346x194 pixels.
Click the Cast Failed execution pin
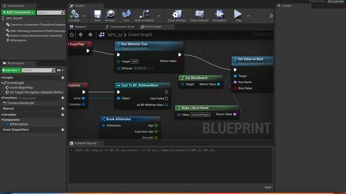tap(167, 99)
